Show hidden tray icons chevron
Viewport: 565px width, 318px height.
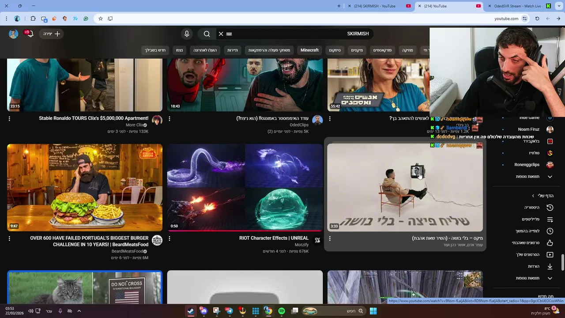pos(79,311)
